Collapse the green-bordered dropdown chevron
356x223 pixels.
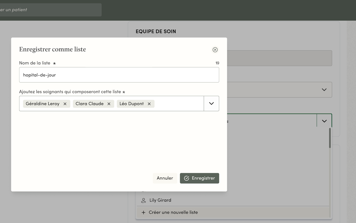coord(324,121)
